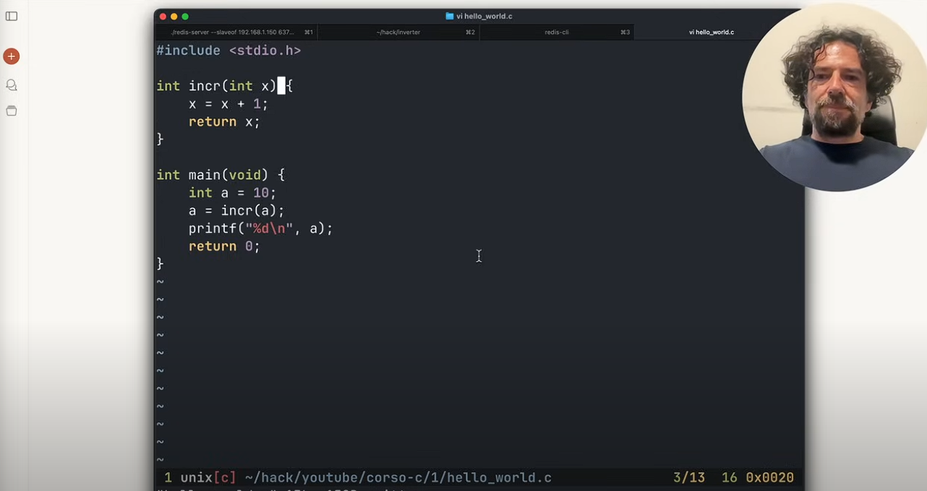The image size is (927, 491).
Task: Click on 'int main(void) {' line
Action: click(x=221, y=175)
